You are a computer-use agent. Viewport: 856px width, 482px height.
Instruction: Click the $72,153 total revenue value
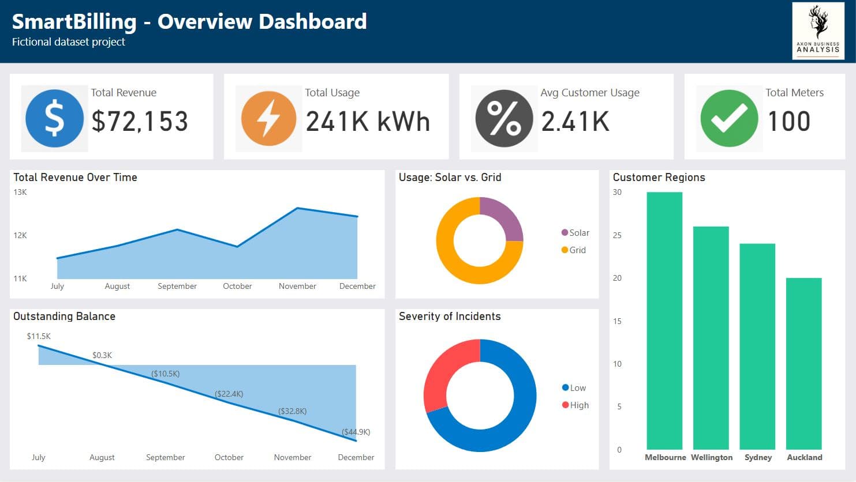[x=140, y=121]
